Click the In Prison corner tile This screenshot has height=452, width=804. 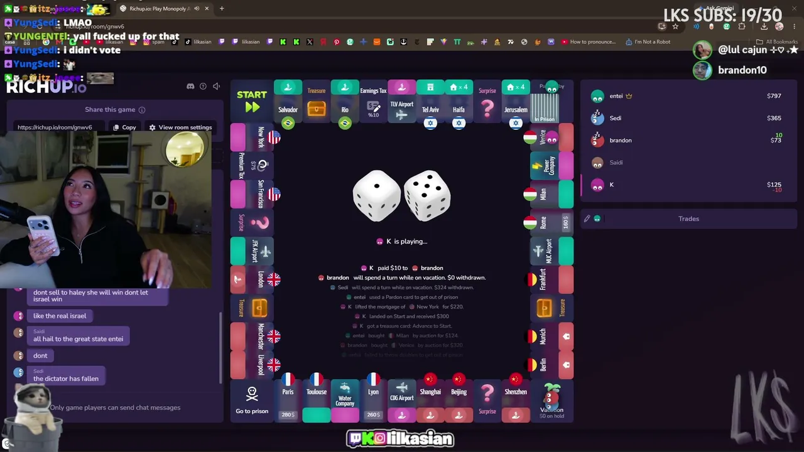coord(551,102)
